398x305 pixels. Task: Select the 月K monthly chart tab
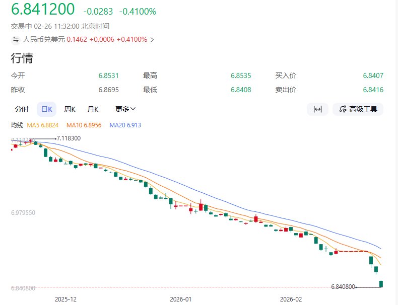point(93,109)
